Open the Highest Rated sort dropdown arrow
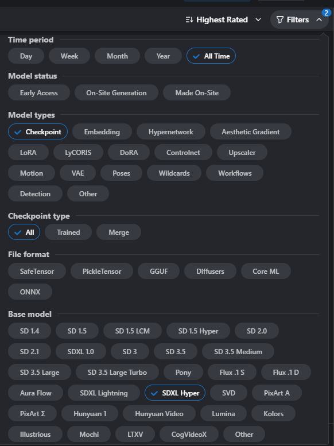 (x=258, y=20)
